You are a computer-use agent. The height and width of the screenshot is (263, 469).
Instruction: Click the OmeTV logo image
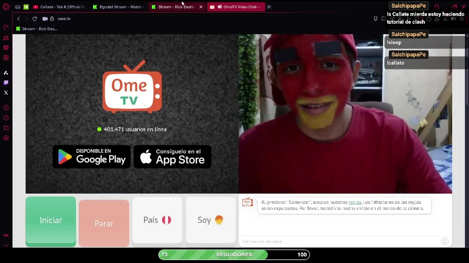click(x=132, y=87)
